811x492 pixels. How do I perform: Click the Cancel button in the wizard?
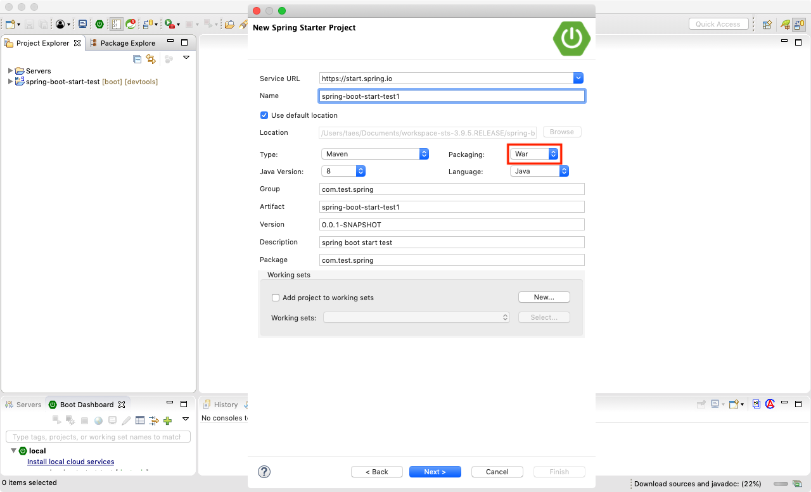[x=497, y=472]
